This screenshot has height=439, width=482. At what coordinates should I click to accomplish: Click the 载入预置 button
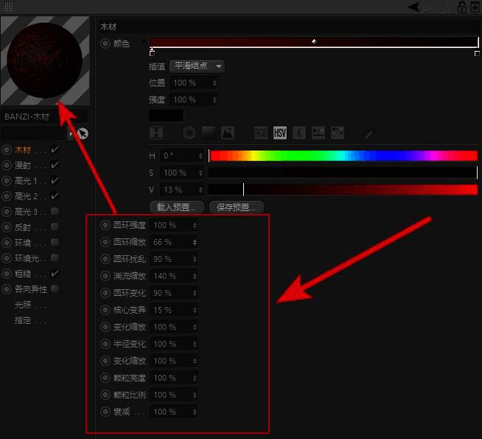point(177,207)
